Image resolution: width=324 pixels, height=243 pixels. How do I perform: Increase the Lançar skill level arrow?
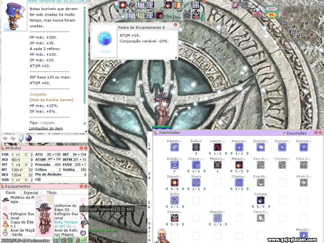(x=226, y=153)
